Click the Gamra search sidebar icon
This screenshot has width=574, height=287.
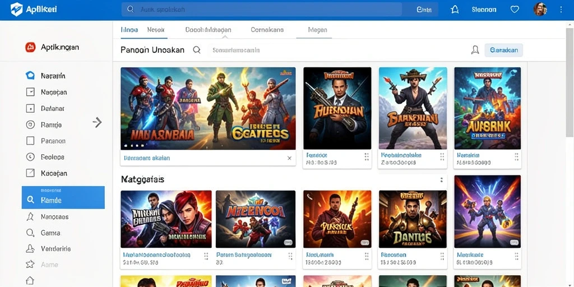pos(30,233)
